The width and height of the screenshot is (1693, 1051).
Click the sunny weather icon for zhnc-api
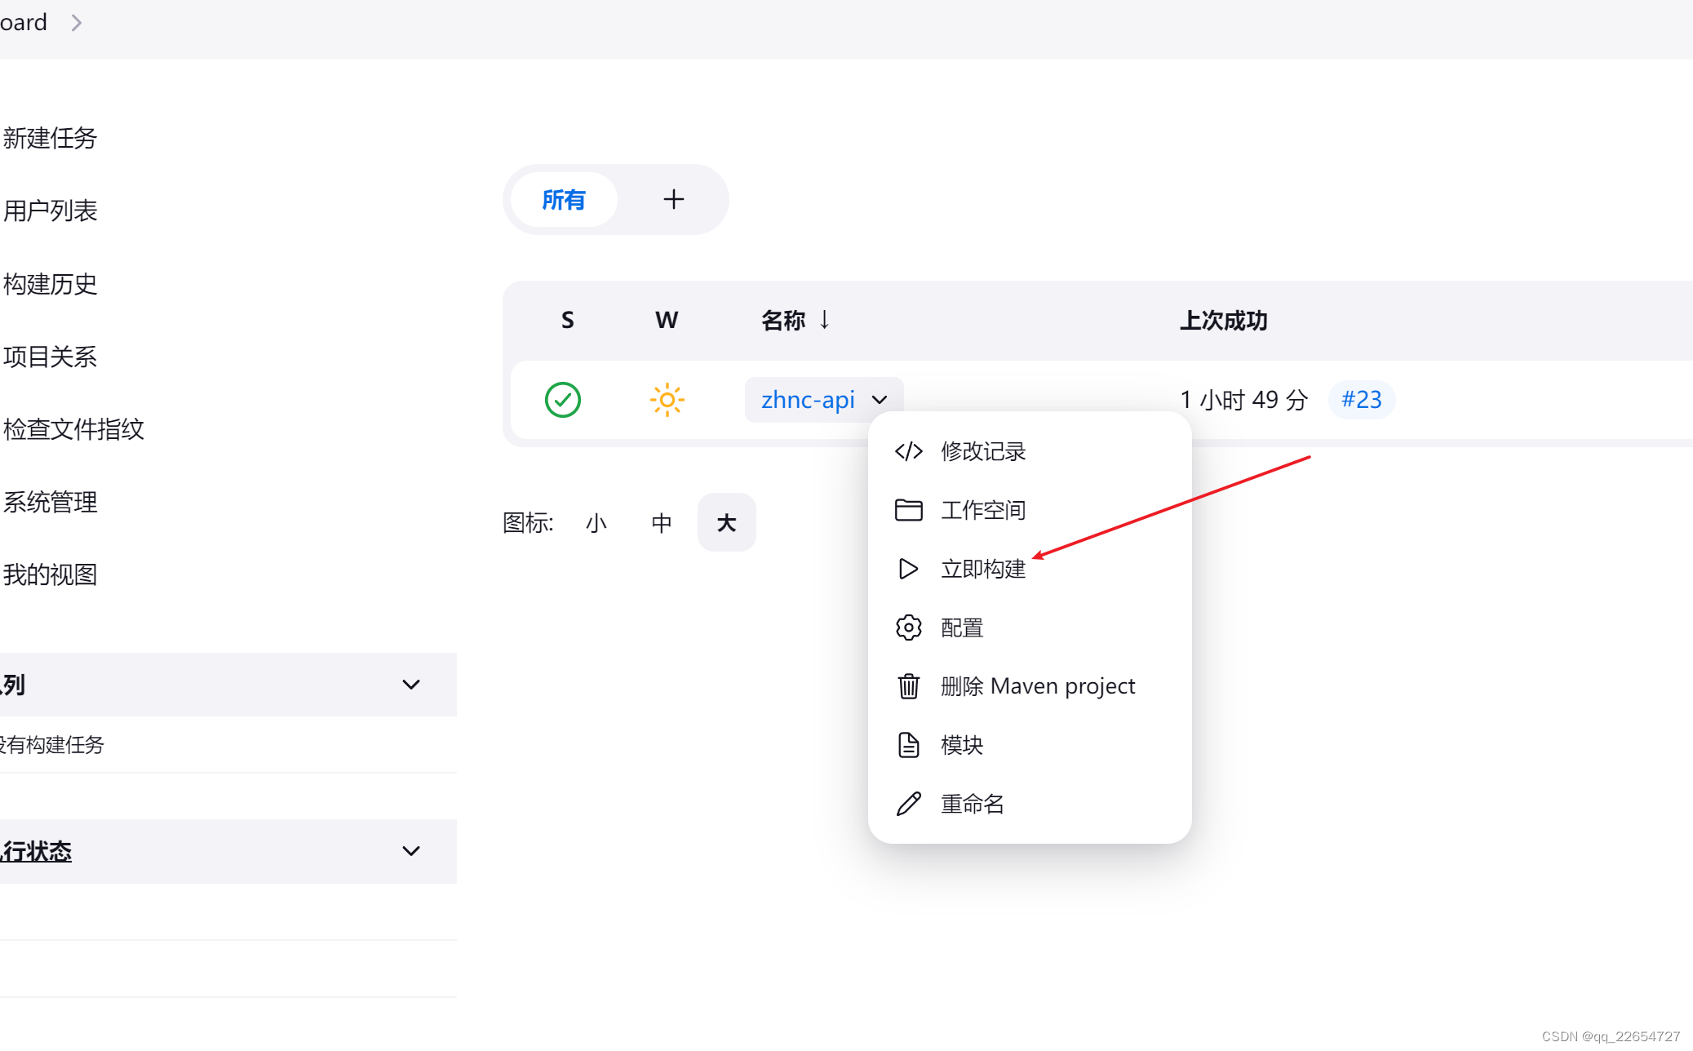(x=667, y=400)
